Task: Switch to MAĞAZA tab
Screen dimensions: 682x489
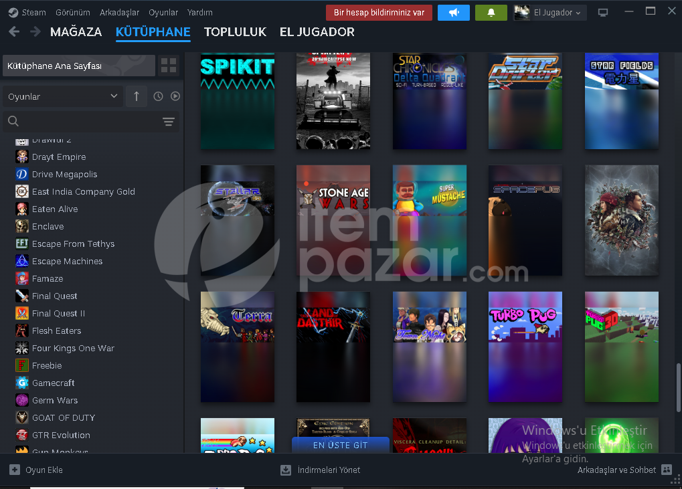Action: [x=76, y=31]
